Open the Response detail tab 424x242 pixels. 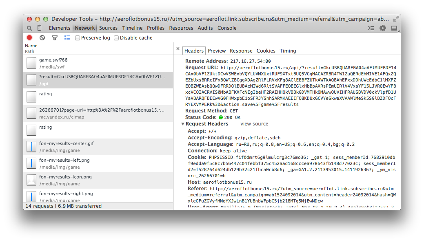click(241, 51)
